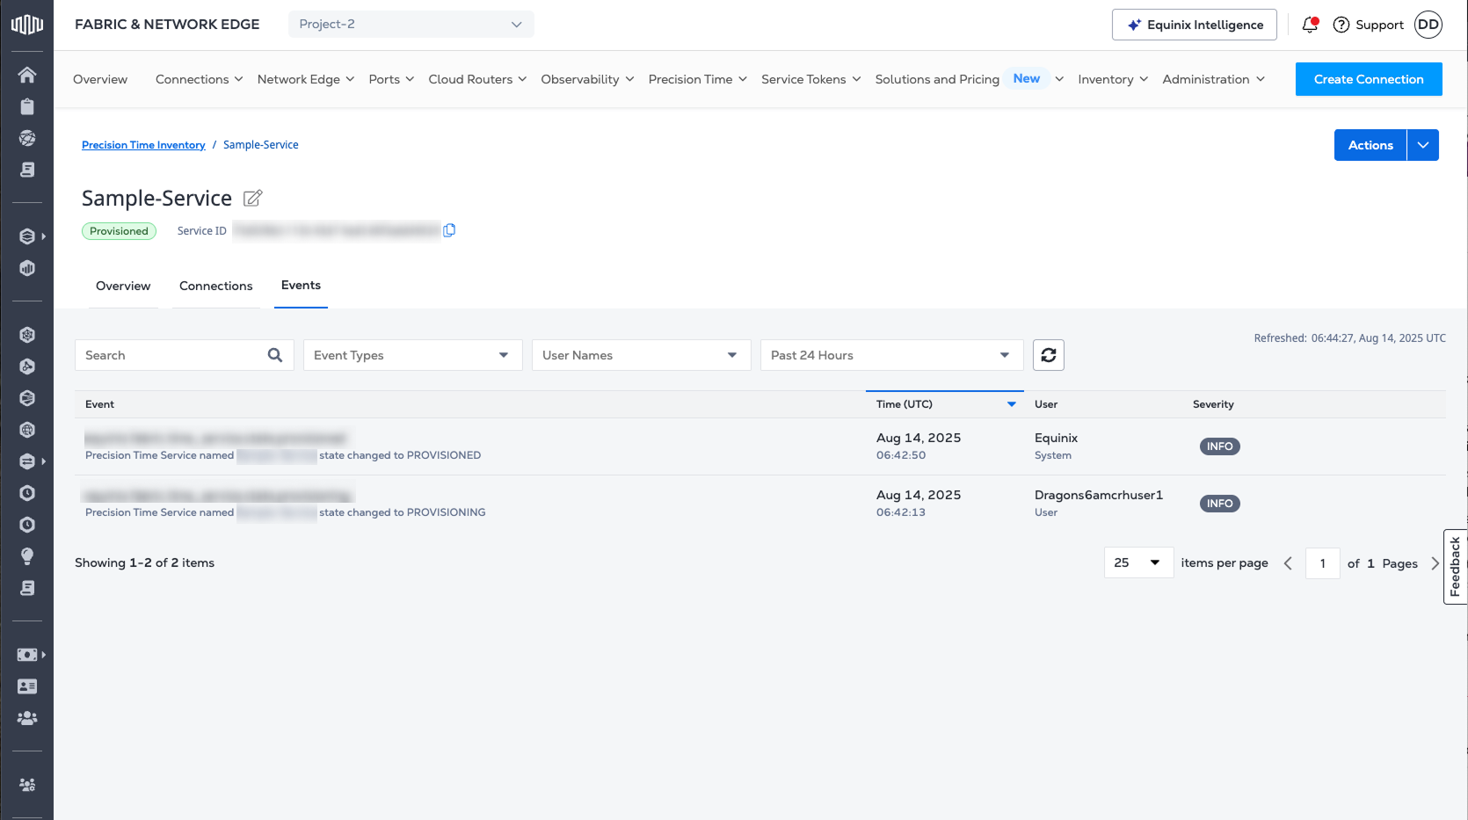Click the INFO badge in the Dragons6amcrhuser1 row
Viewport: 1468px width, 820px height.
tap(1220, 504)
